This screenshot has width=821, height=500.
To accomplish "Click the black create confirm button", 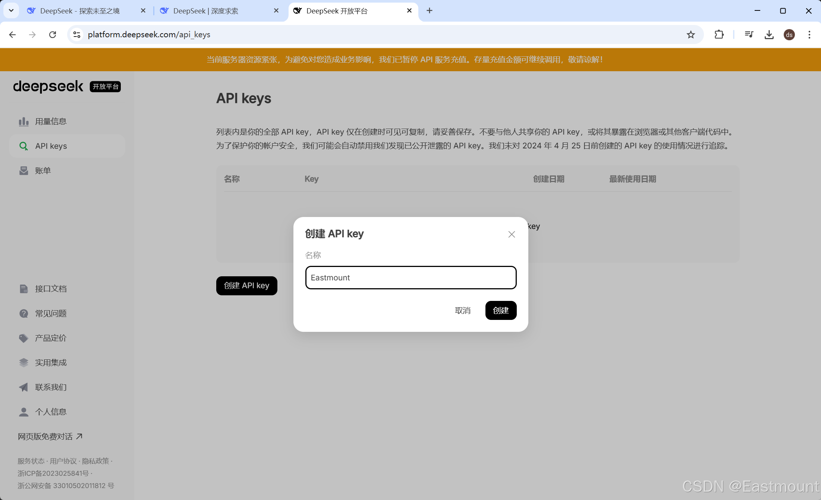I will tap(501, 311).
